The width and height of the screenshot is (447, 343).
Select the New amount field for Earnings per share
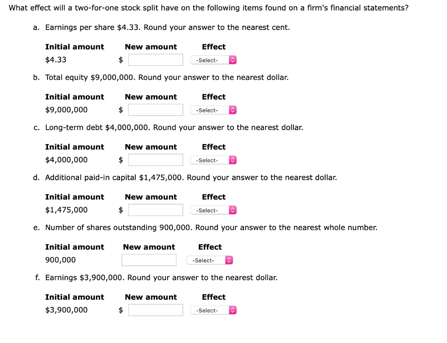155,60
